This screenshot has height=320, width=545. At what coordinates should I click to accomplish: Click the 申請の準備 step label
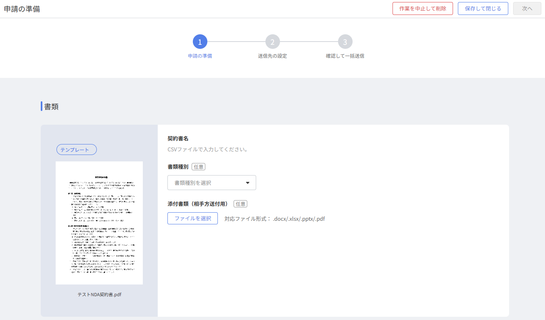200,56
